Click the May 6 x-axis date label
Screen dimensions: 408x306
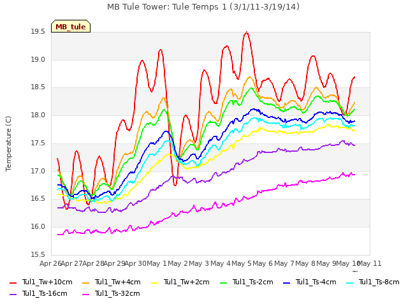coord(263,263)
